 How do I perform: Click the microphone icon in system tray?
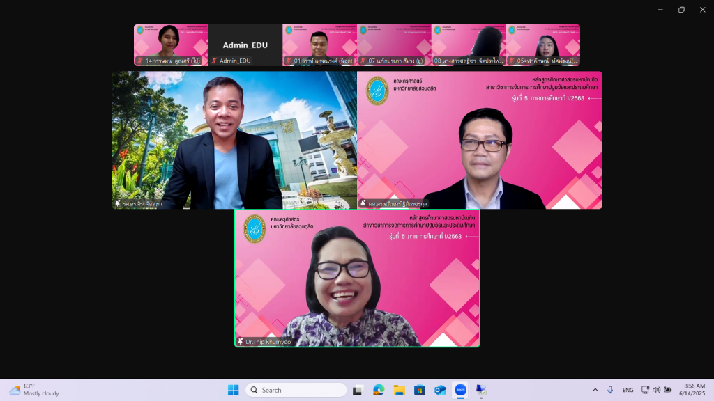click(x=610, y=390)
